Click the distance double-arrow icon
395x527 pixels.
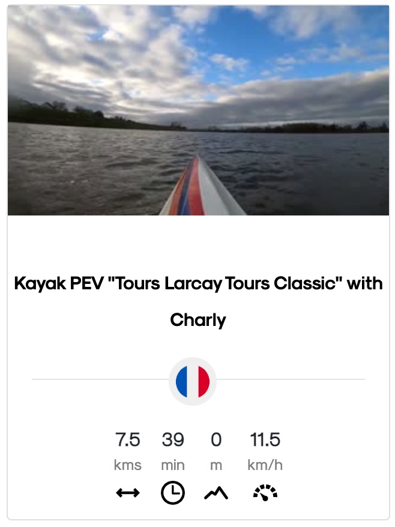coord(128,493)
